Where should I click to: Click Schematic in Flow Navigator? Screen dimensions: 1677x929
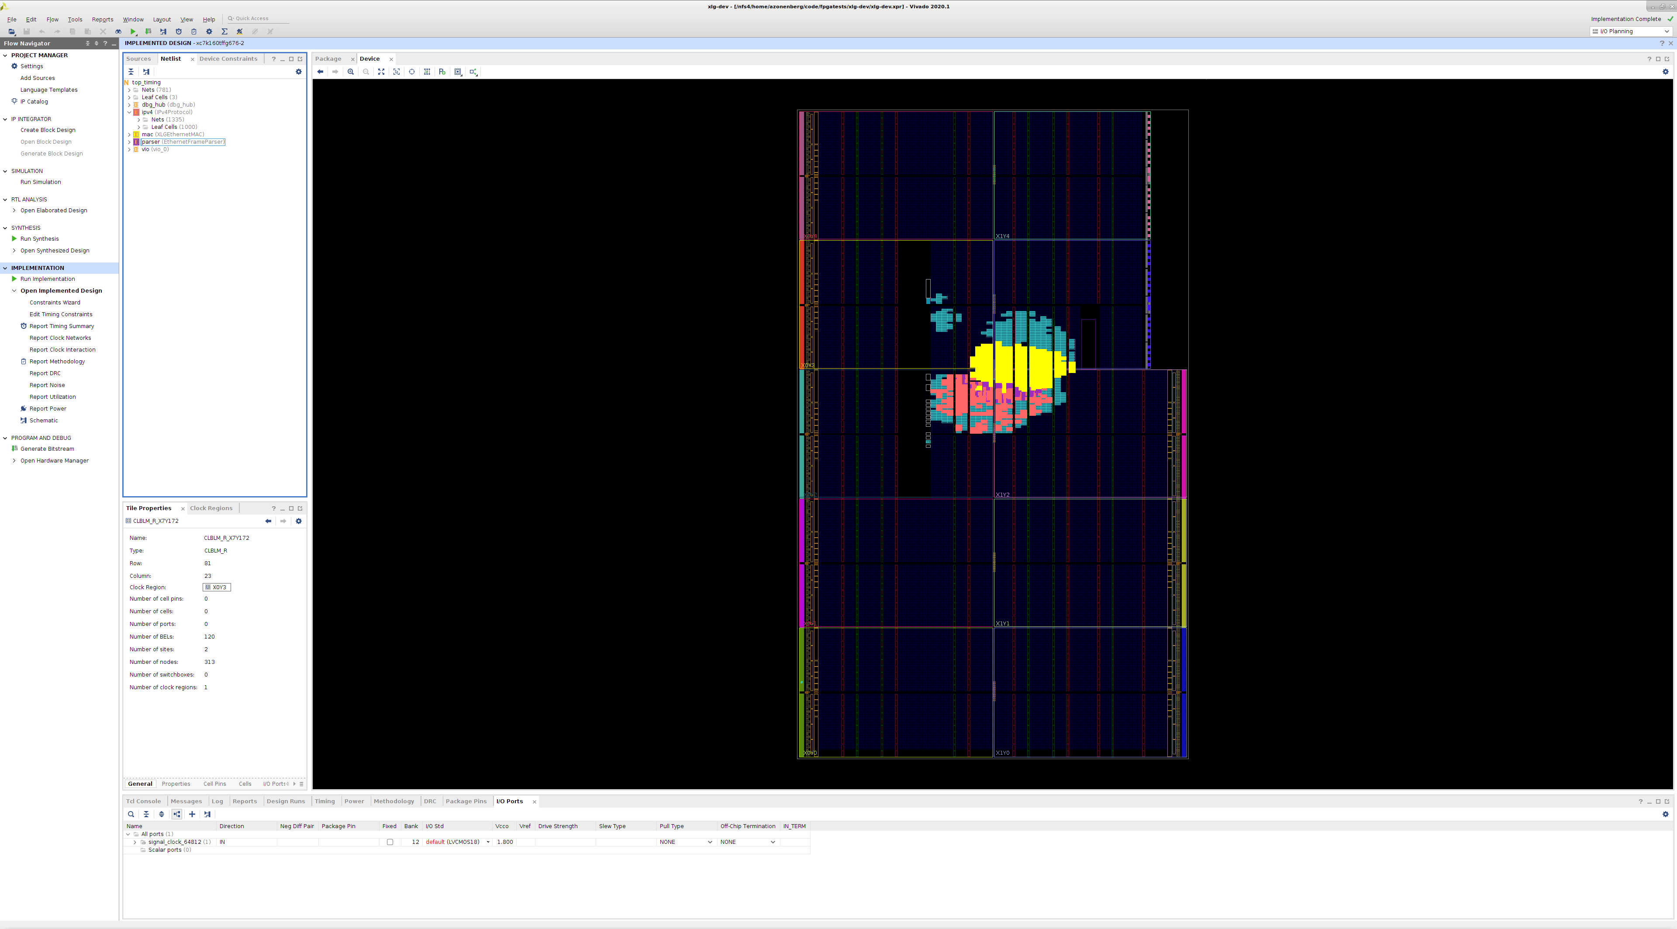pyautogui.click(x=43, y=421)
